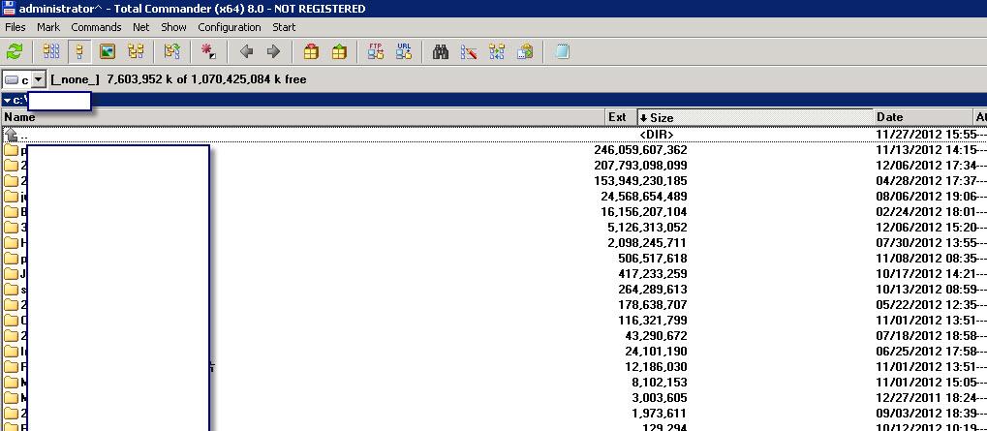Open the Show menu
987x431 pixels.
[173, 27]
